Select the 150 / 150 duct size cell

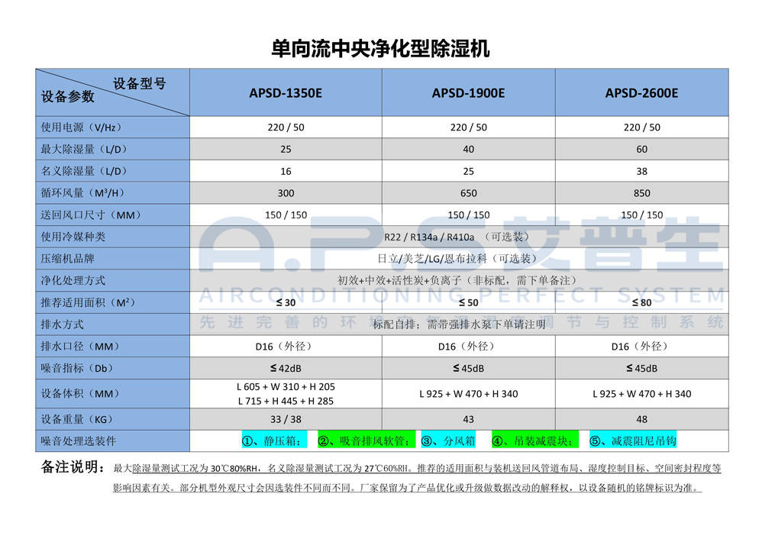(x=287, y=215)
